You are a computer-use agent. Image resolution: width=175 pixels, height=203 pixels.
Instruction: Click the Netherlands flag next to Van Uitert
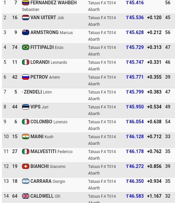tap(26, 18)
